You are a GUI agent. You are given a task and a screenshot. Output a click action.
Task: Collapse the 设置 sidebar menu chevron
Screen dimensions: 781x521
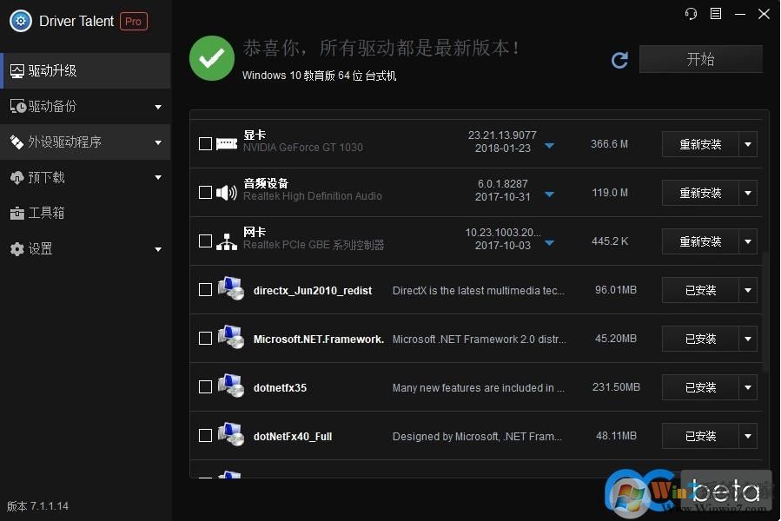(158, 248)
